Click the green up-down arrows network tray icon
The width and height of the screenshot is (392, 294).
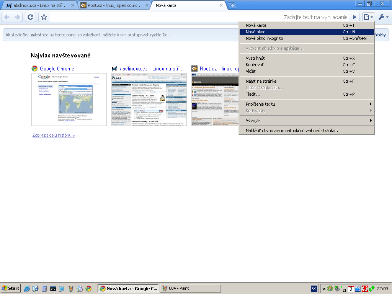371,289
